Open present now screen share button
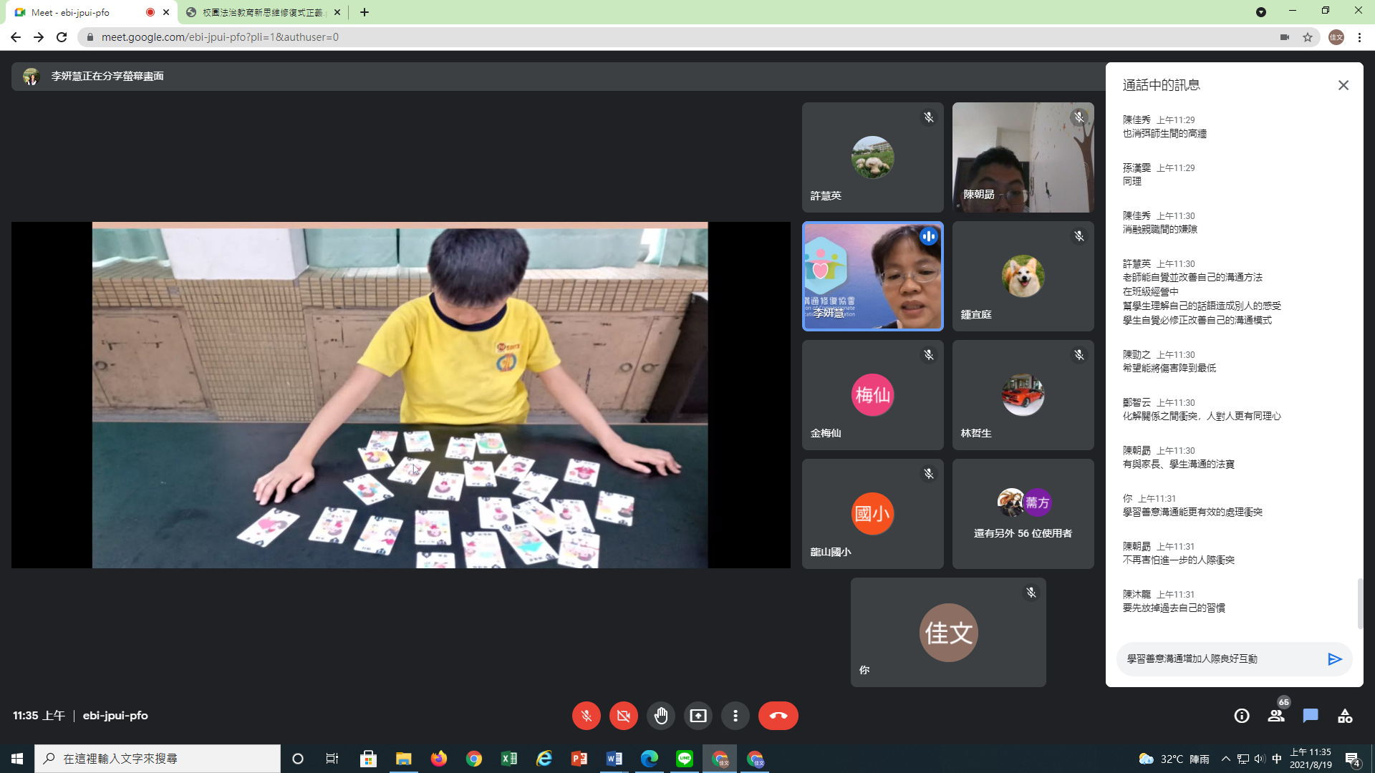The width and height of the screenshot is (1375, 773). (x=698, y=716)
